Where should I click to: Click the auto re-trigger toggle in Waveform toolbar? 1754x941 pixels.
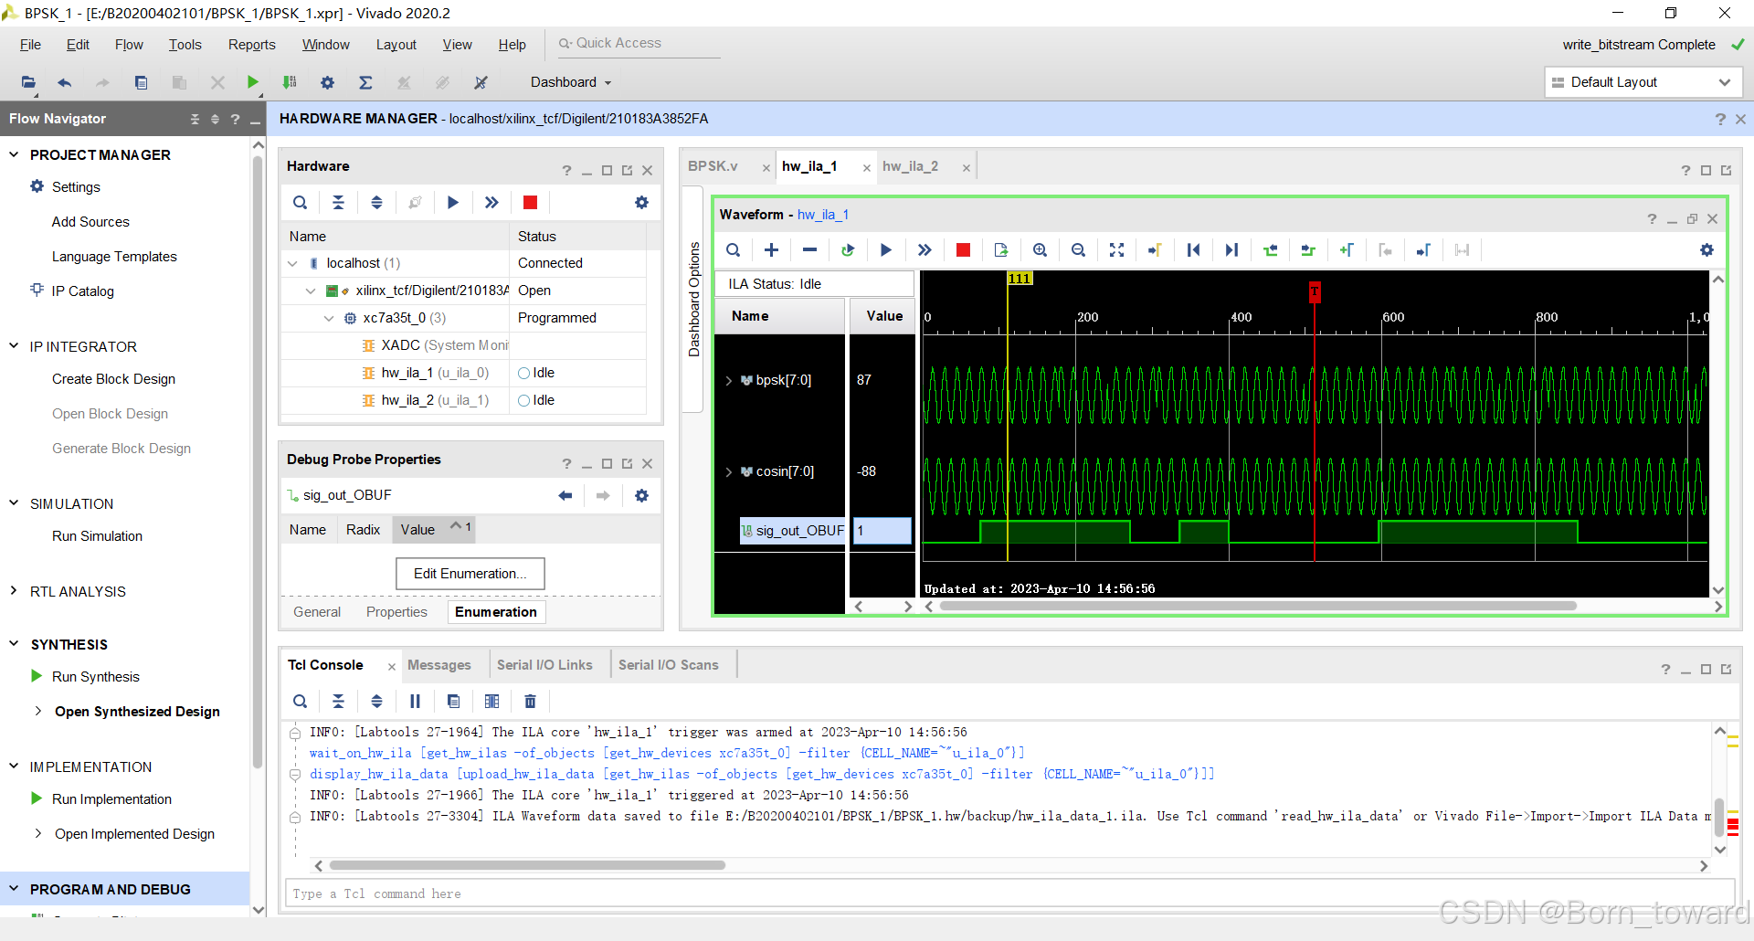(x=848, y=250)
